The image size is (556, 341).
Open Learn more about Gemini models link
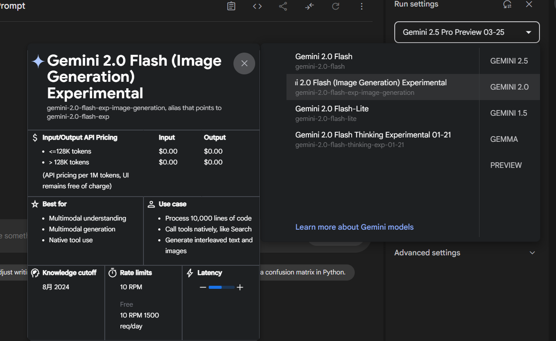[x=354, y=227]
